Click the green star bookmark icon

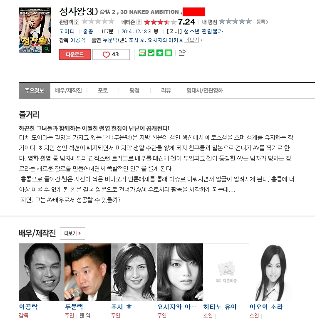[x=160, y=53]
